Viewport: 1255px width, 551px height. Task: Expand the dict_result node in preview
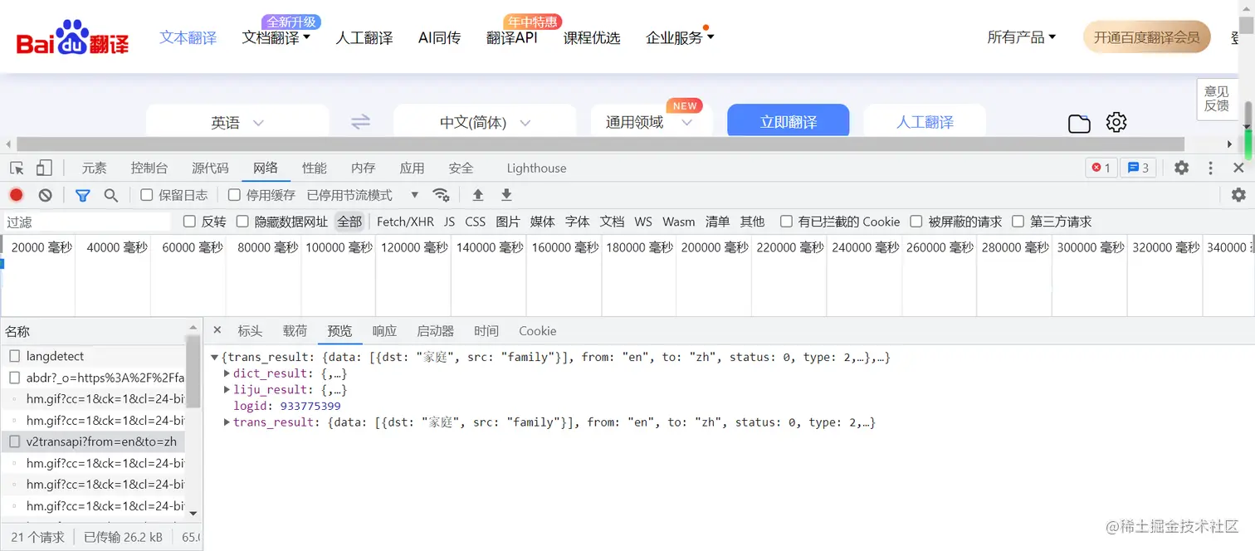[226, 373]
